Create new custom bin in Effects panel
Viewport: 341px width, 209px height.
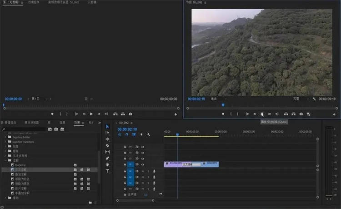[x=90, y=203]
